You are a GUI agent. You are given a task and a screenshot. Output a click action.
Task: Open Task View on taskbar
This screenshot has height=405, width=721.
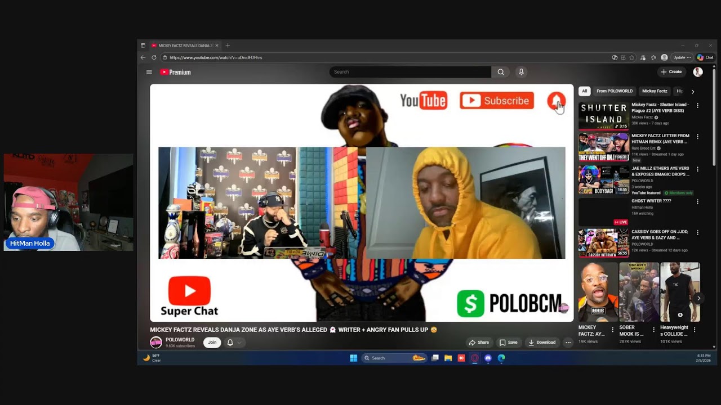[x=435, y=358]
